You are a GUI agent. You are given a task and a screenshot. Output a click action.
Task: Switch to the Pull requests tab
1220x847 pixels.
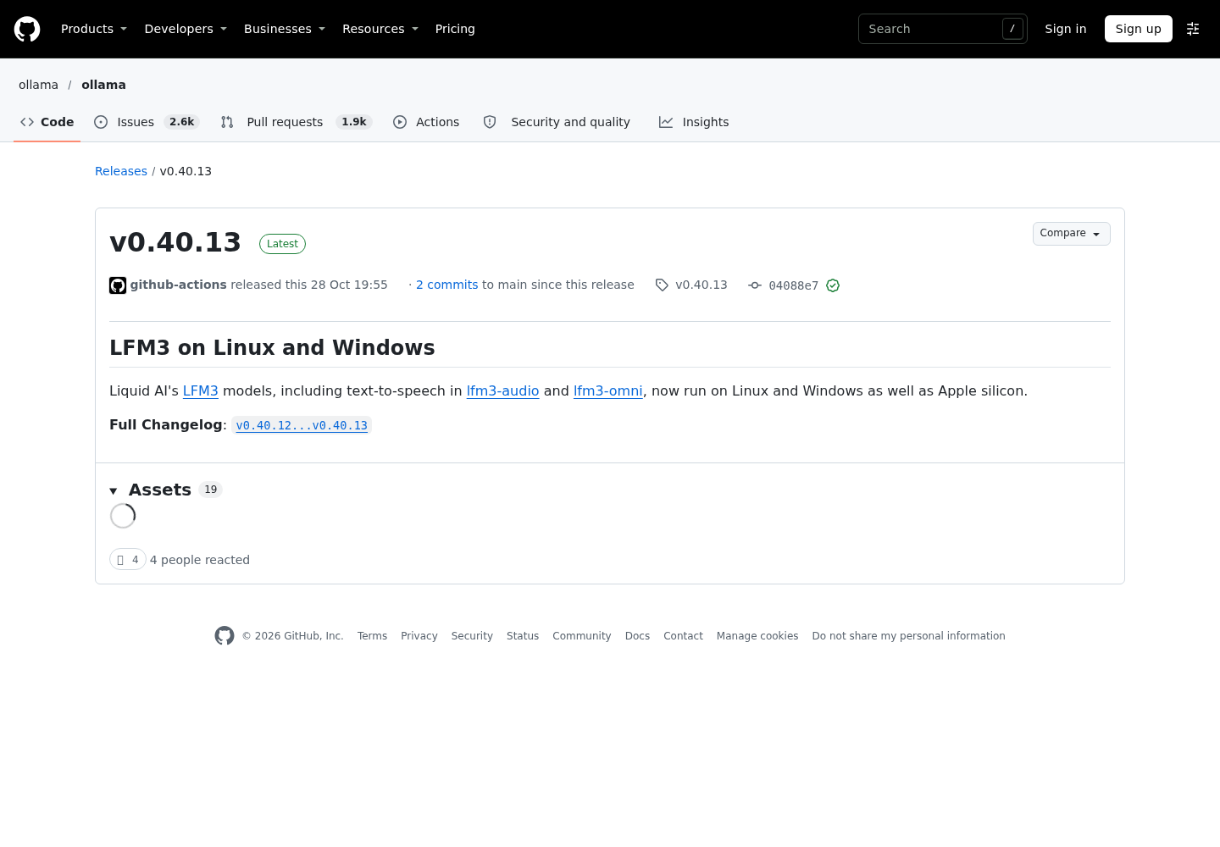coord(297,122)
